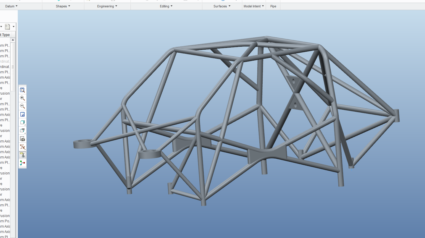425x238 pixels.
Task: Open the Model Intent ribbon group
Action: click(x=253, y=6)
